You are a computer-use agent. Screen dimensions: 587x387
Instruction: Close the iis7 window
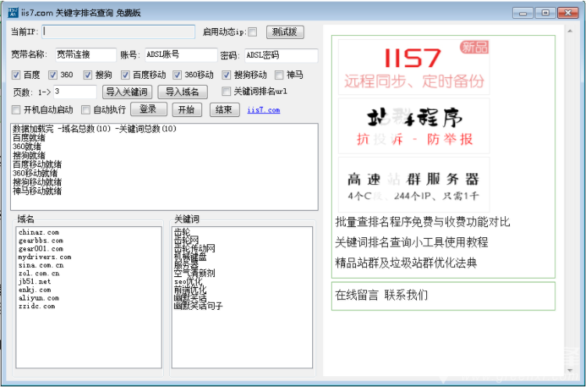tap(568, 12)
